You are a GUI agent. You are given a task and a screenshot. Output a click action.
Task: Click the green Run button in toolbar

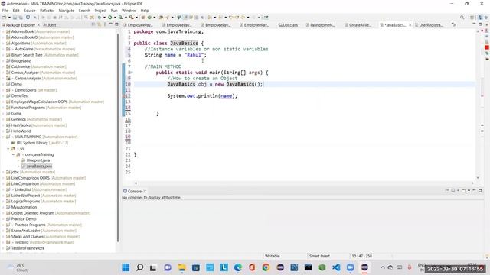coord(110,18)
